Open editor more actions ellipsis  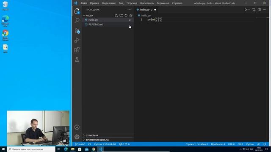coord(265,10)
